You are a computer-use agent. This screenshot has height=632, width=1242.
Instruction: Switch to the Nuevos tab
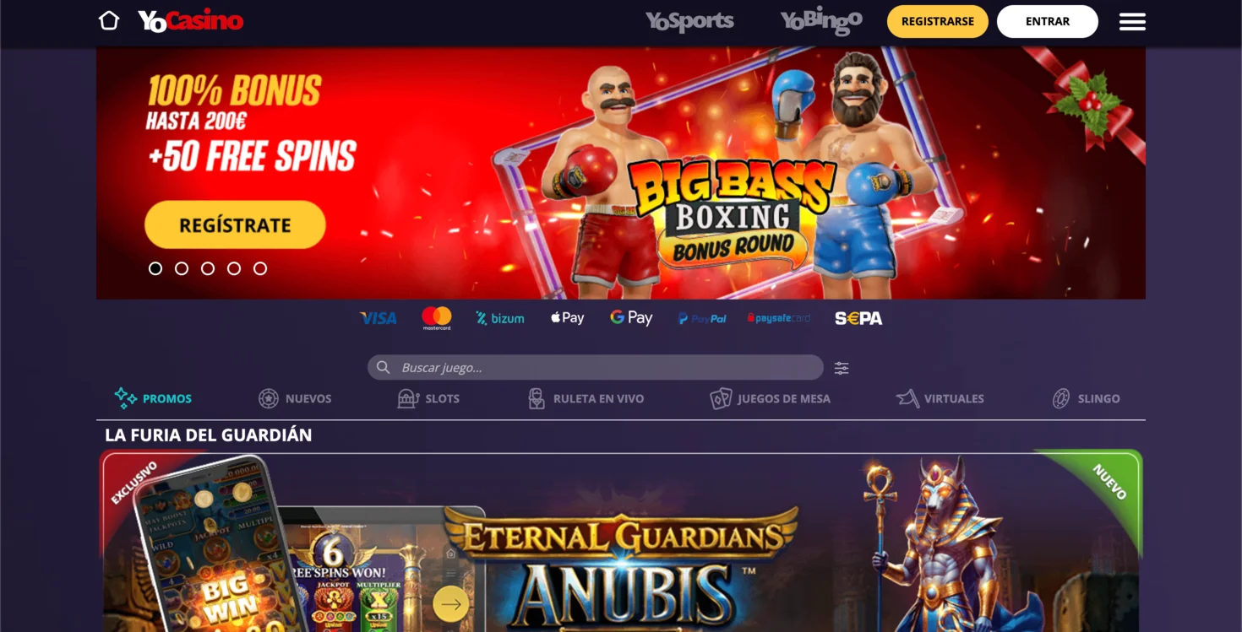[x=295, y=398]
